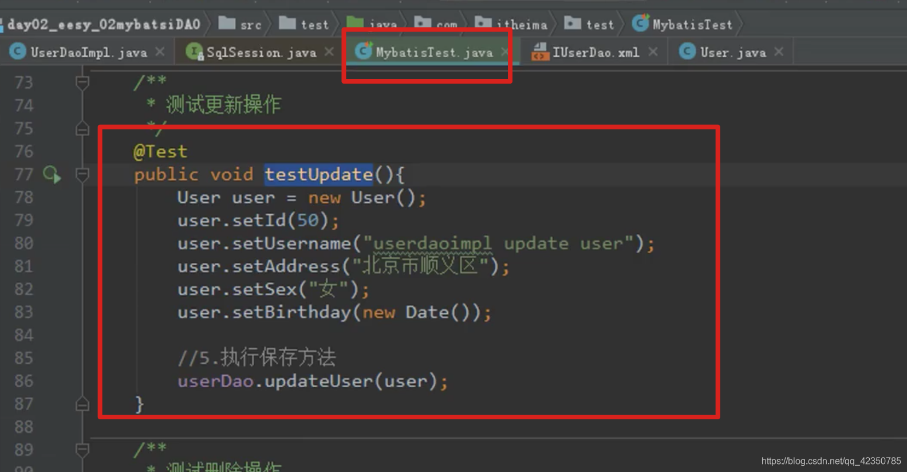This screenshot has width=907, height=472.
Task: Click the src breadcrumb folder icon
Action: [227, 23]
